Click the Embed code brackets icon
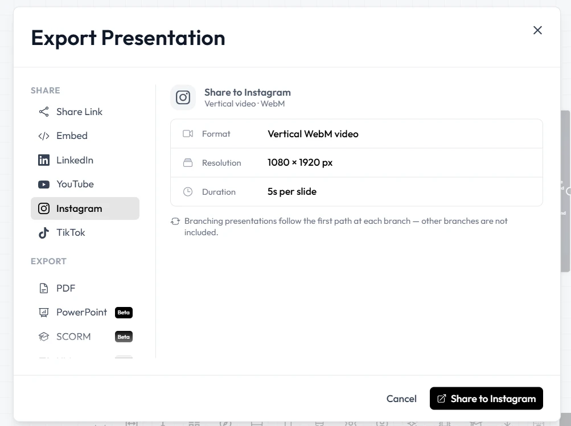Screen dimensions: 571x426 point(44,136)
